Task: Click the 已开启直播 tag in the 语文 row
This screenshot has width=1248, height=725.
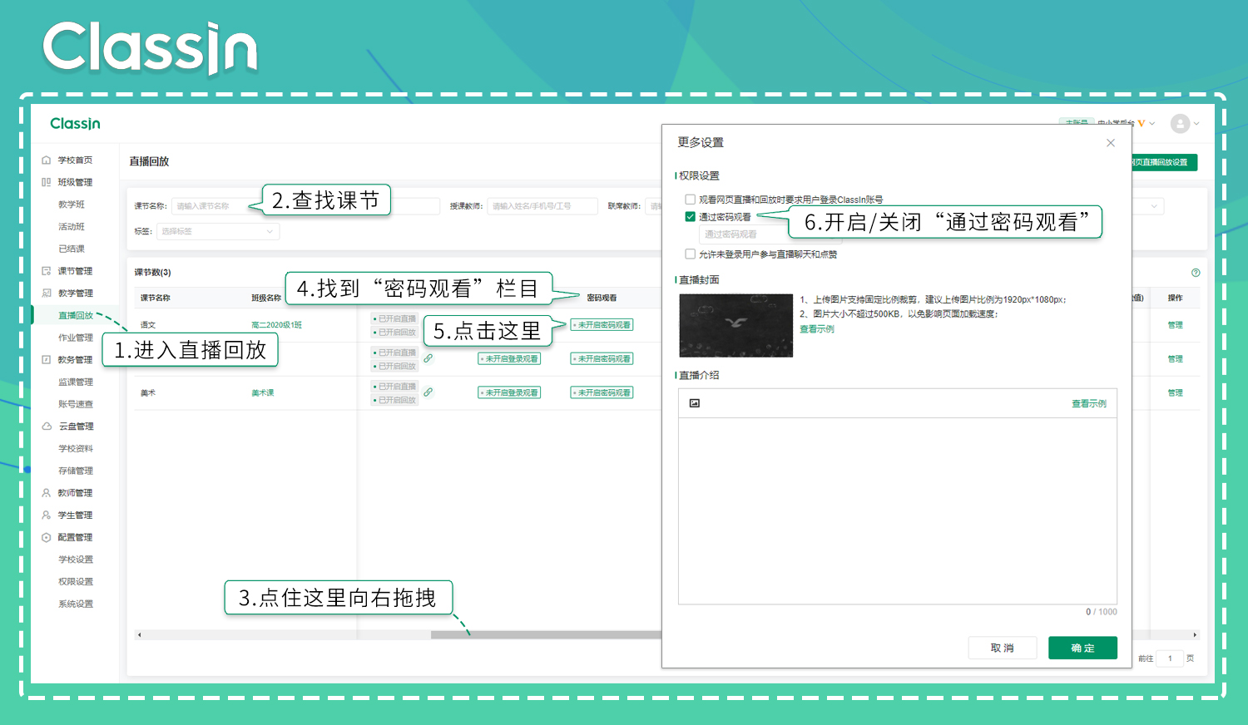Action: (x=394, y=318)
